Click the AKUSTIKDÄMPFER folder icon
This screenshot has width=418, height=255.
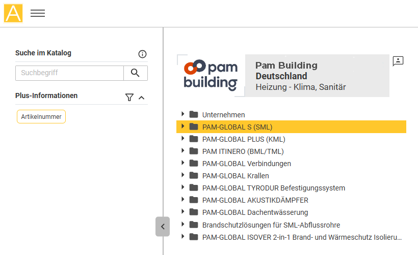tap(194, 200)
